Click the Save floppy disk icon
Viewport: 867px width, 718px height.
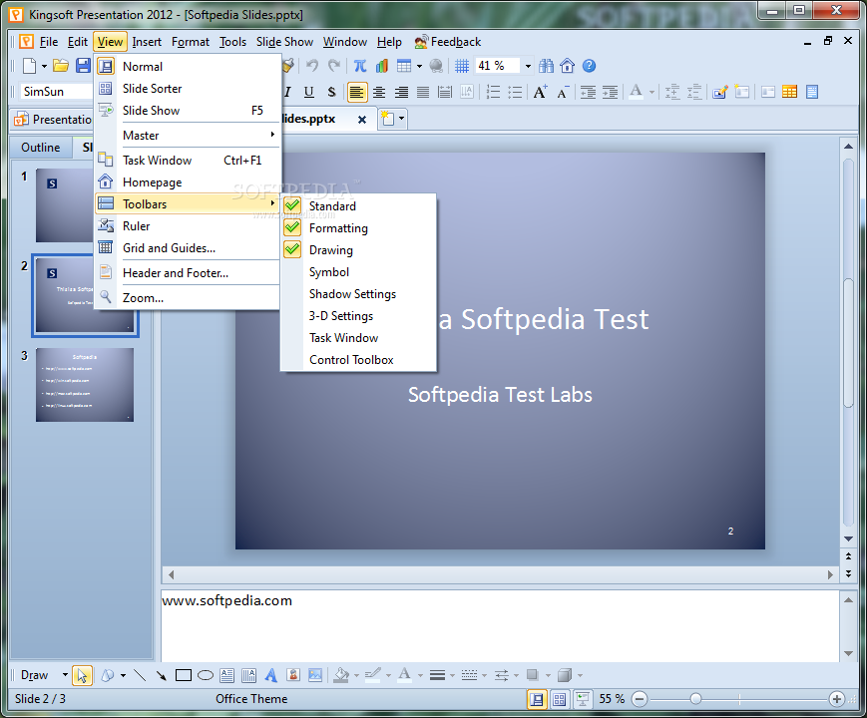pos(83,66)
